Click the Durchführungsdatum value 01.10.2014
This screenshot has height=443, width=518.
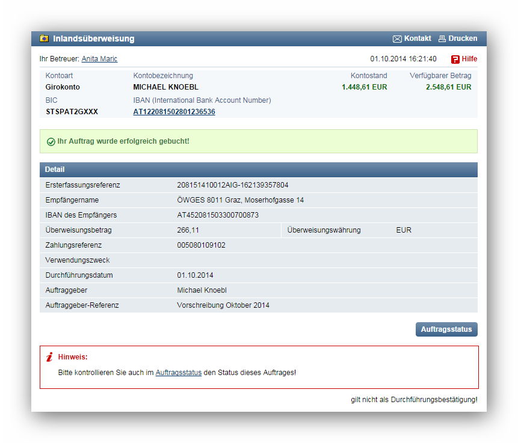(195, 275)
